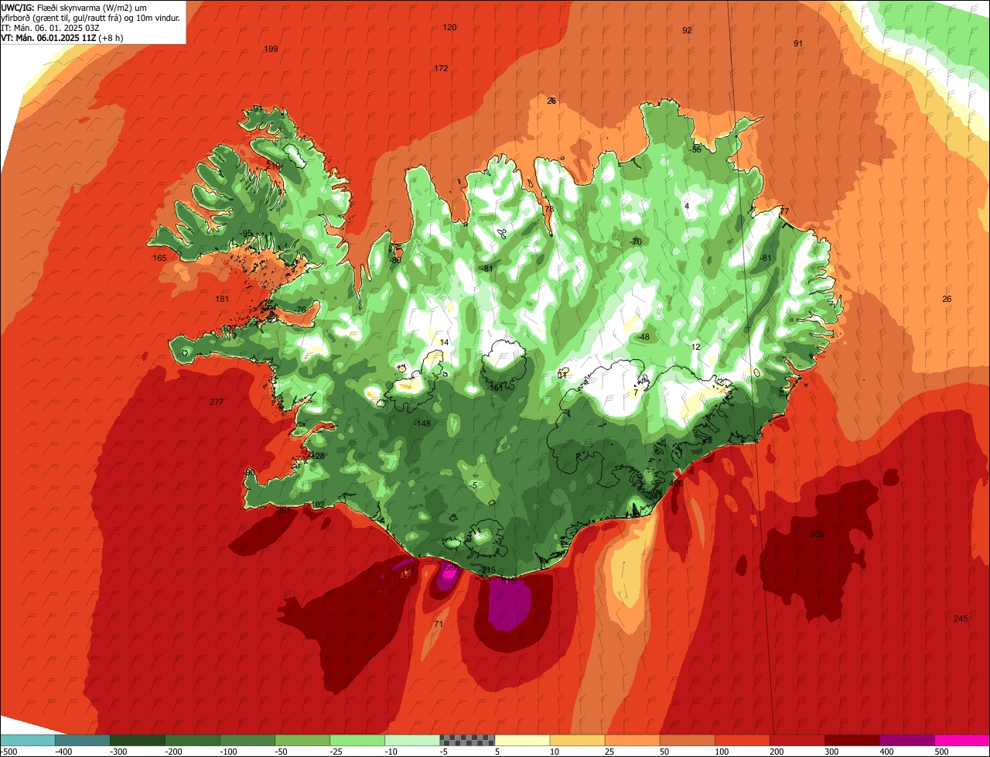Click the map value '71'
This screenshot has height=757, width=990.
(439, 624)
